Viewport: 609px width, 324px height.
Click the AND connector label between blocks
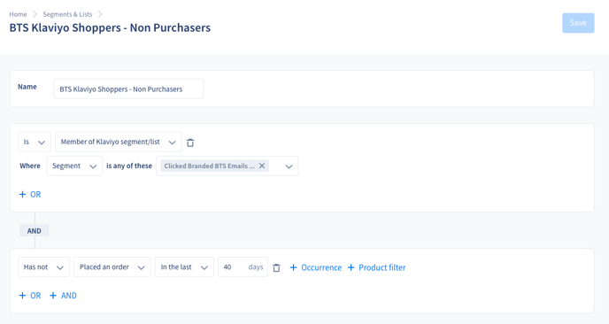pos(35,231)
